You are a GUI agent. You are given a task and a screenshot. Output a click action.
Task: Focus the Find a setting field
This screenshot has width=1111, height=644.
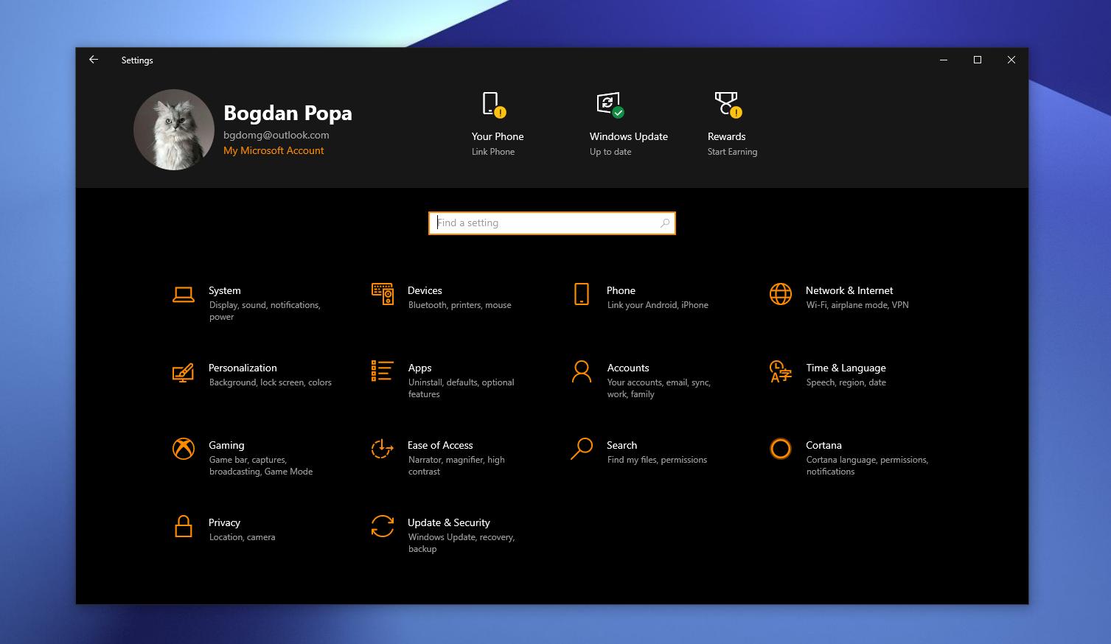click(552, 223)
